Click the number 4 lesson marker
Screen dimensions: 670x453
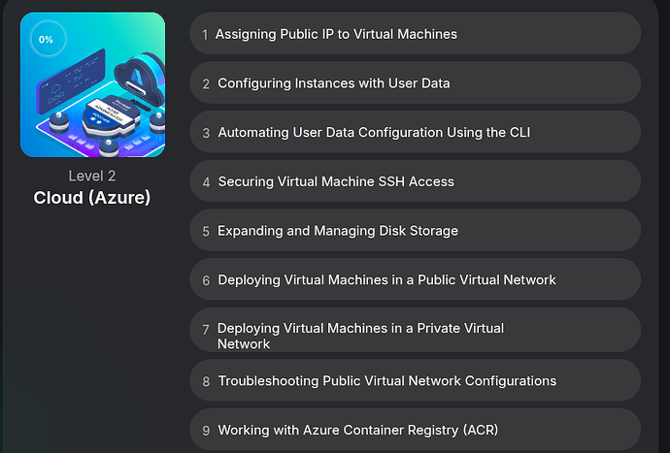pos(206,181)
